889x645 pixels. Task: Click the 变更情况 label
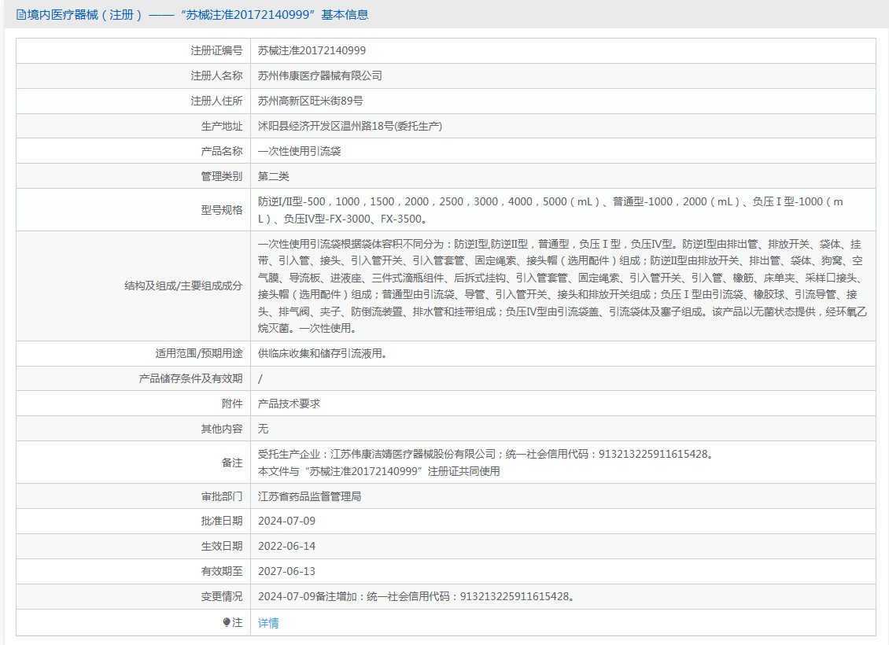[x=222, y=596]
